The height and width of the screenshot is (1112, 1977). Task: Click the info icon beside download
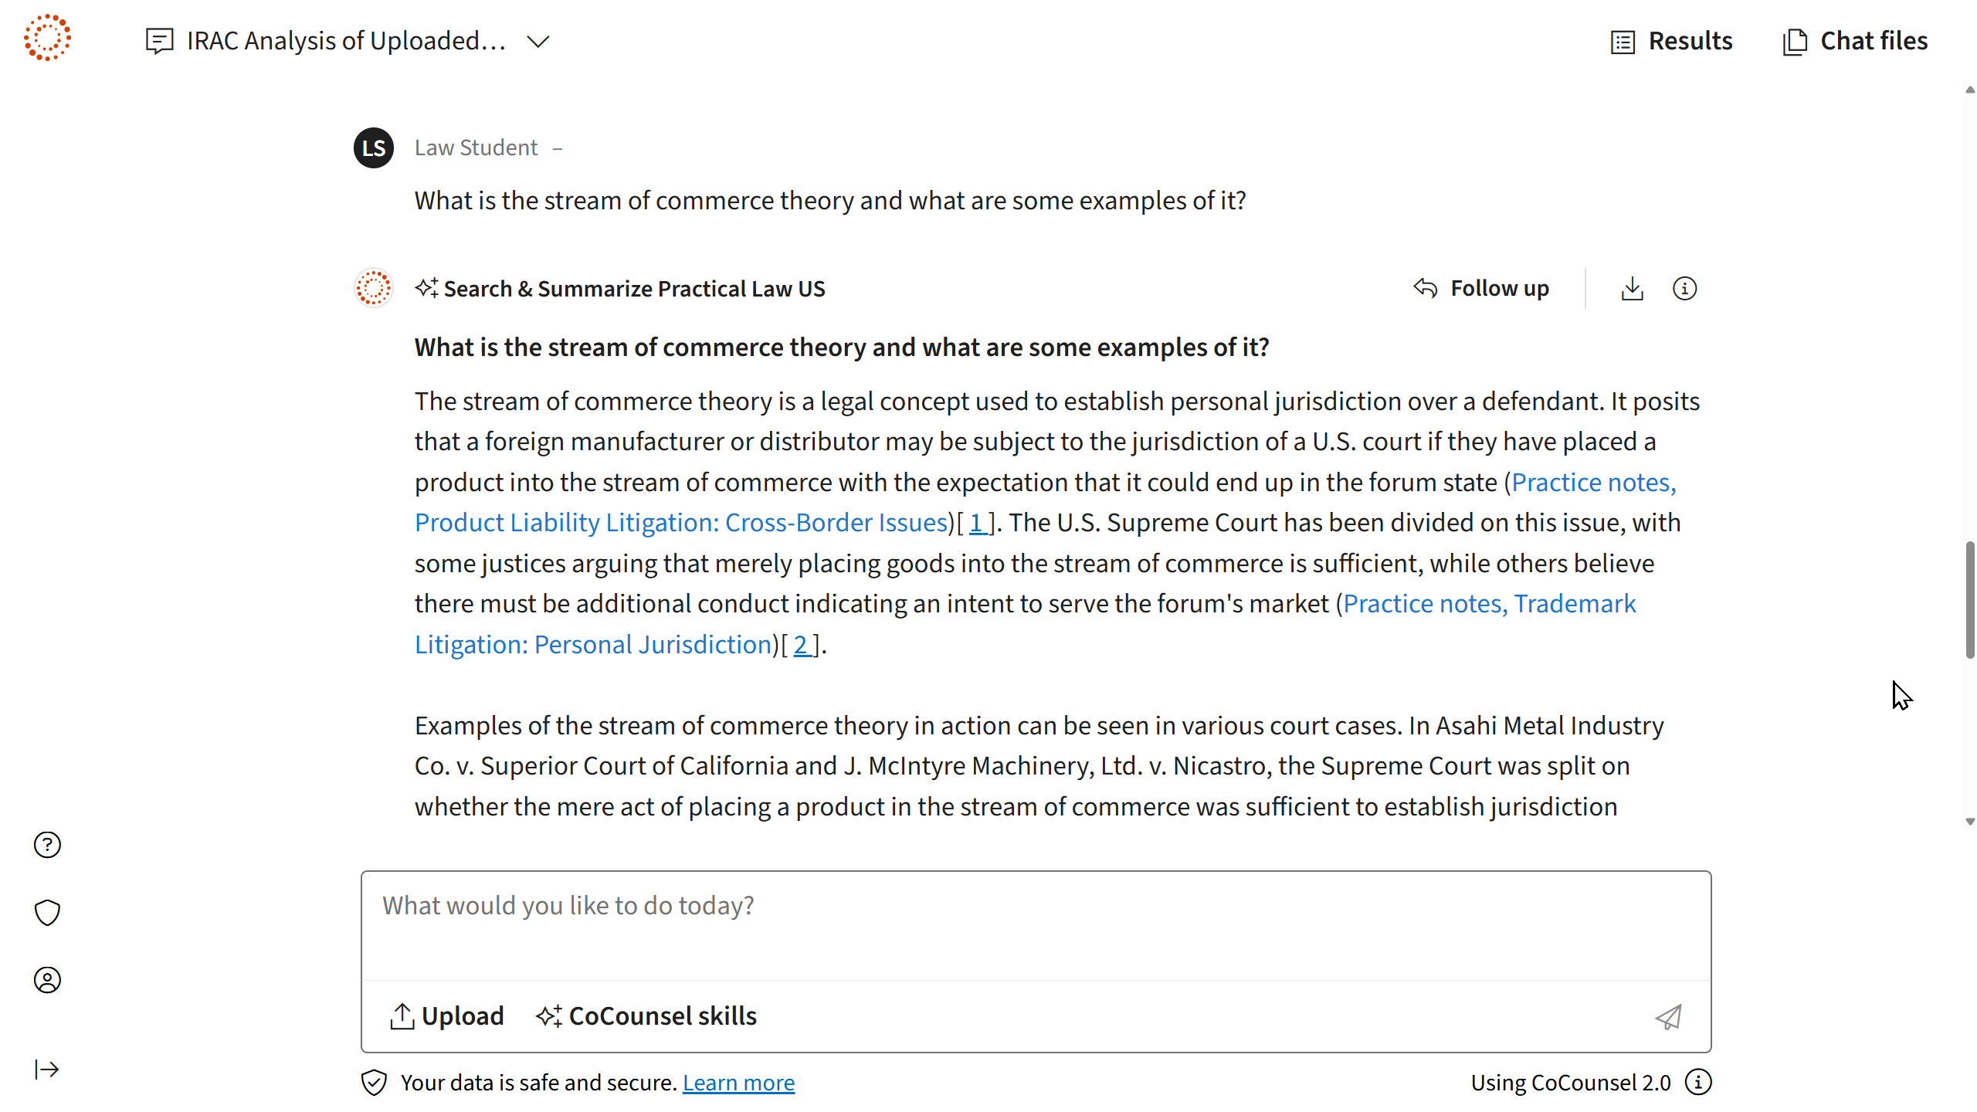(x=1684, y=289)
